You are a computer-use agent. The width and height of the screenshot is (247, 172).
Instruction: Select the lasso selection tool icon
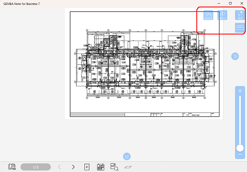[240, 15]
